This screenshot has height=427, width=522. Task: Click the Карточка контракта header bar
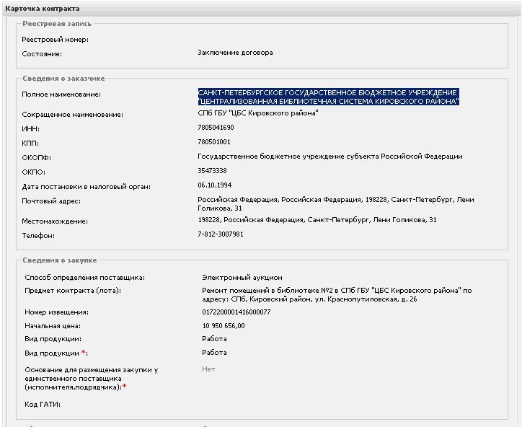pyautogui.click(x=261, y=9)
